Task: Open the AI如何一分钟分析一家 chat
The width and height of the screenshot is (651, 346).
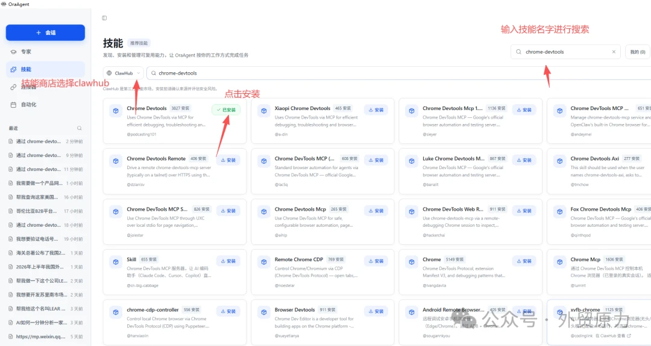Action: coord(45,323)
